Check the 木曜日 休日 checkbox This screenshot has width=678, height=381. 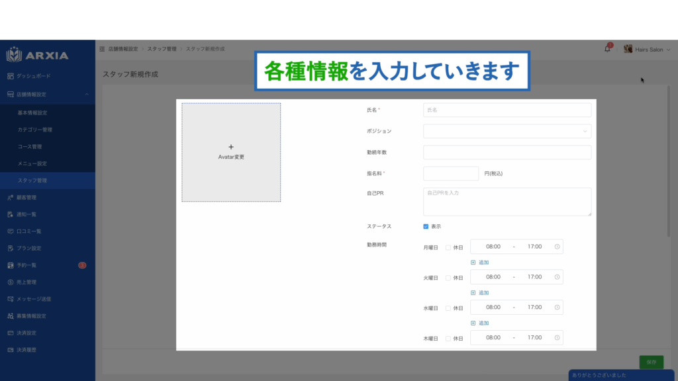coord(448,339)
